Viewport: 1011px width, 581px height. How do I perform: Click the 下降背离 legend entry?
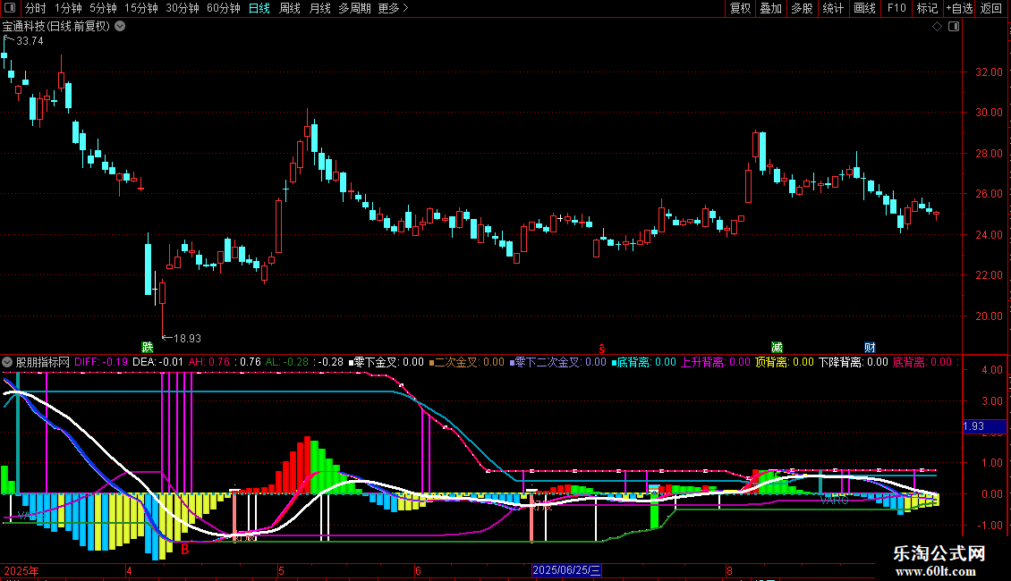point(854,363)
